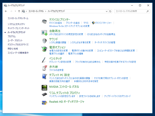Open デスクトップのカスタマイズ in sidebar

[18, 45]
